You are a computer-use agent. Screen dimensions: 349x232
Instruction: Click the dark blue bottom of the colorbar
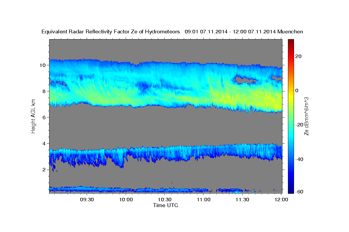pyautogui.click(x=291, y=191)
